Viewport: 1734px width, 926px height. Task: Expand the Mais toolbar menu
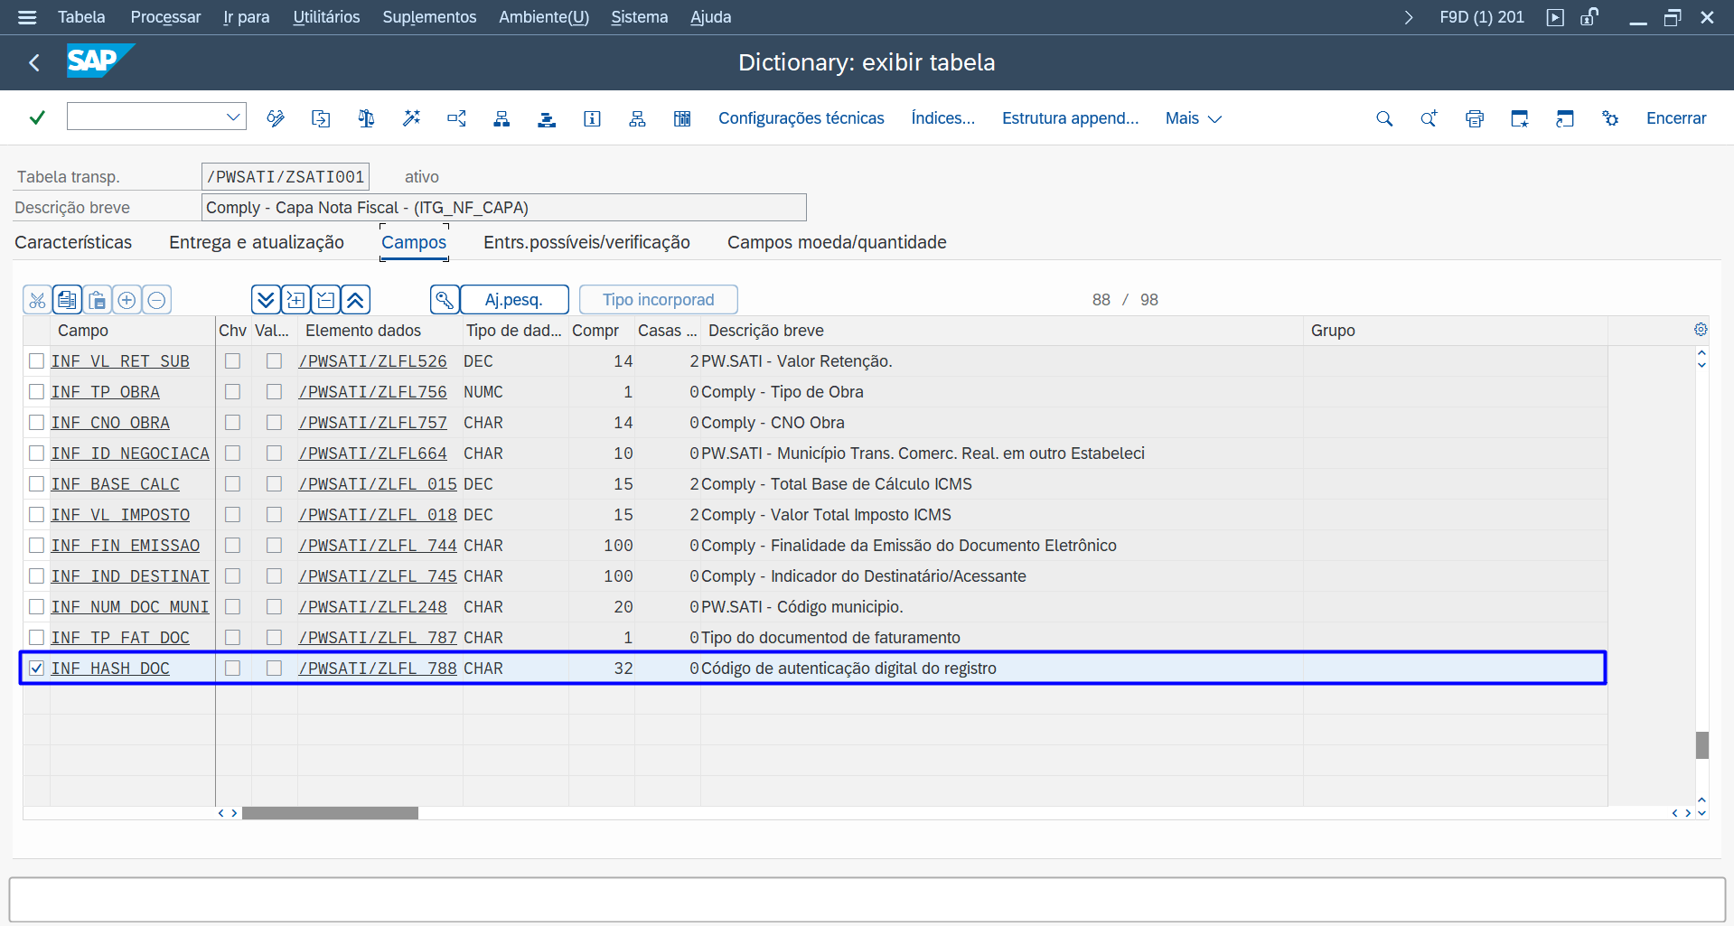[x=1193, y=118]
